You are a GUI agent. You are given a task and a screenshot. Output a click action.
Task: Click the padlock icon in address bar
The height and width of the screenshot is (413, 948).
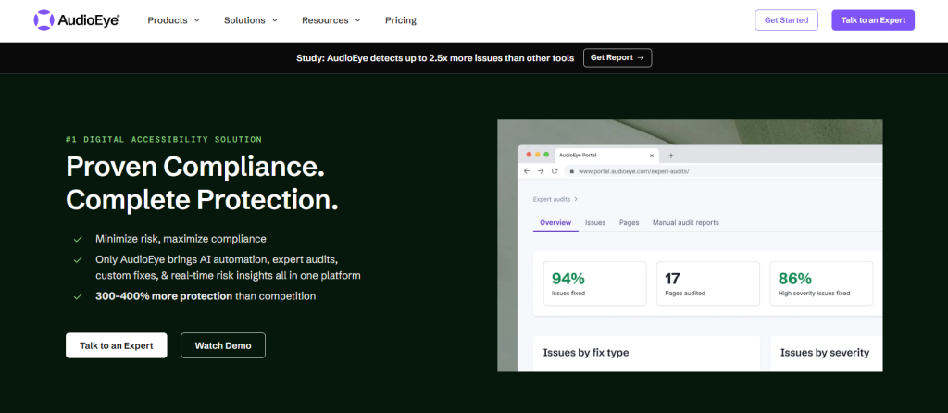tap(572, 171)
